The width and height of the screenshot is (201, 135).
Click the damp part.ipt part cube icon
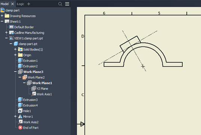point(16,43)
